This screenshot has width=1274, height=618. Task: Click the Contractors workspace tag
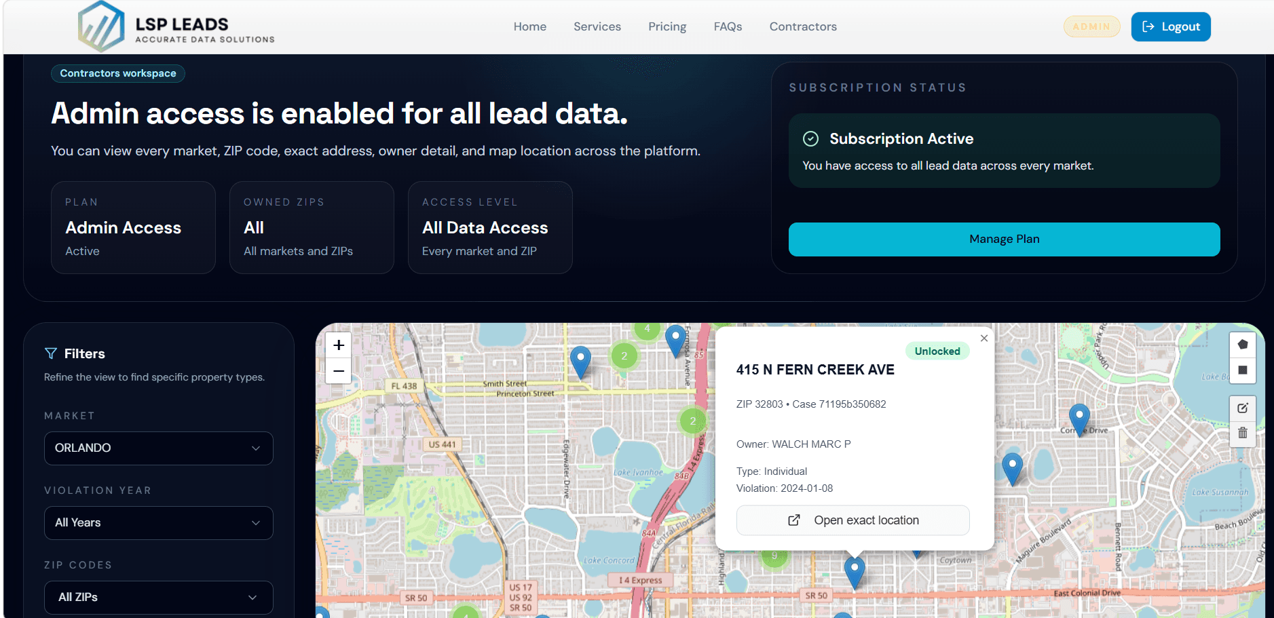pyautogui.click(x=118, y=73)
